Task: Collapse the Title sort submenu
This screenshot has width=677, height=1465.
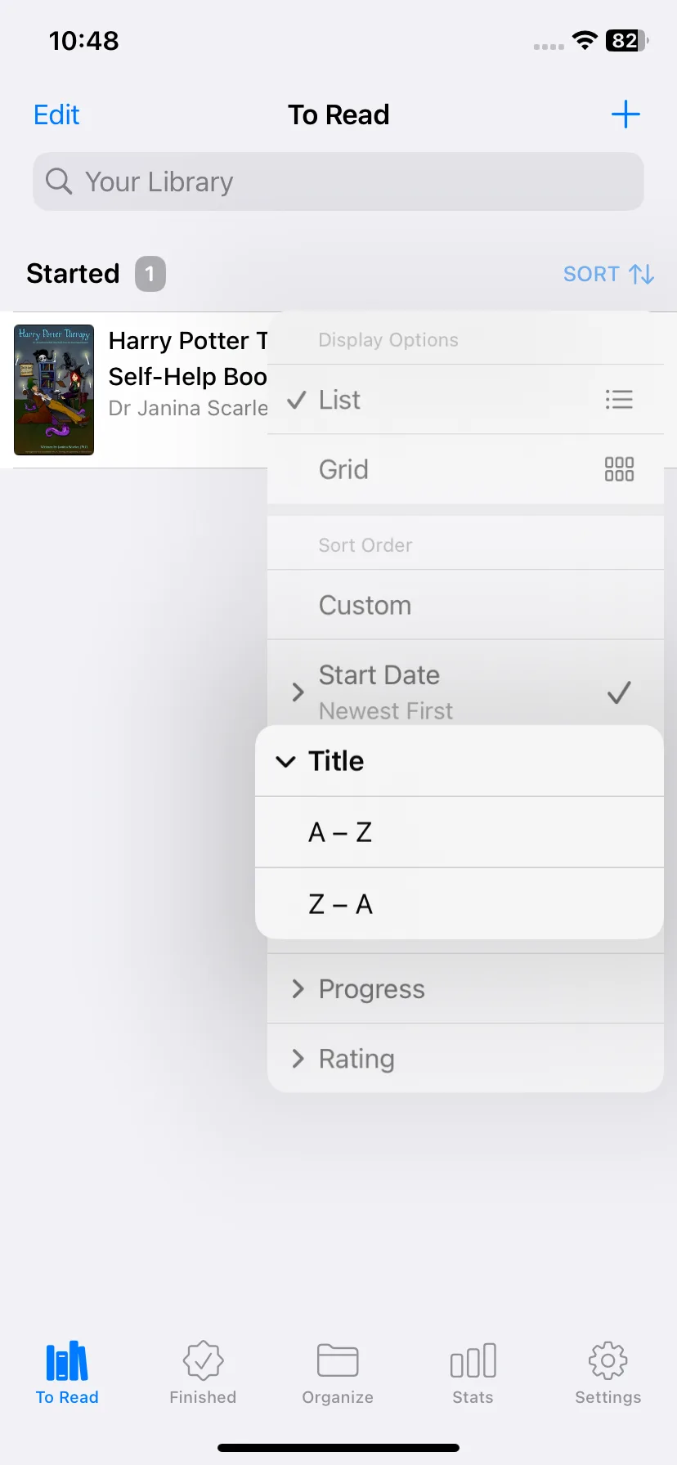Action: 460,761
